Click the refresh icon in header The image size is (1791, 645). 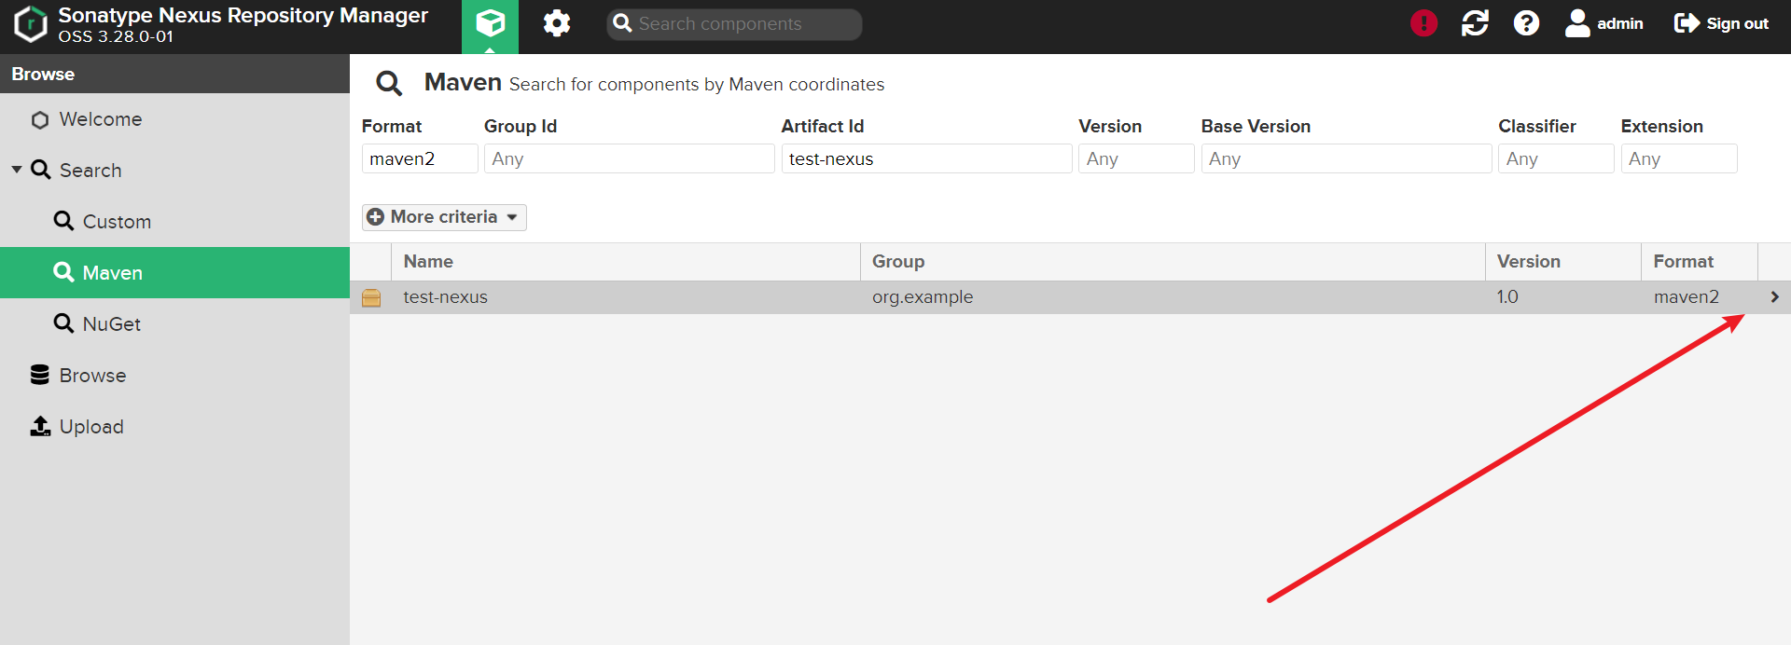[1475, 23]
